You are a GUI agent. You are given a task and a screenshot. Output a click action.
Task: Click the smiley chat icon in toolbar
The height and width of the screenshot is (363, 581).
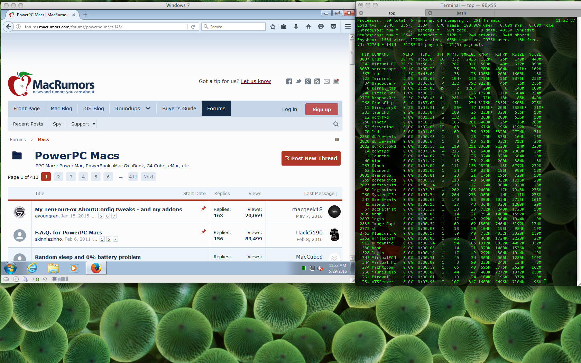pos(321,27)
